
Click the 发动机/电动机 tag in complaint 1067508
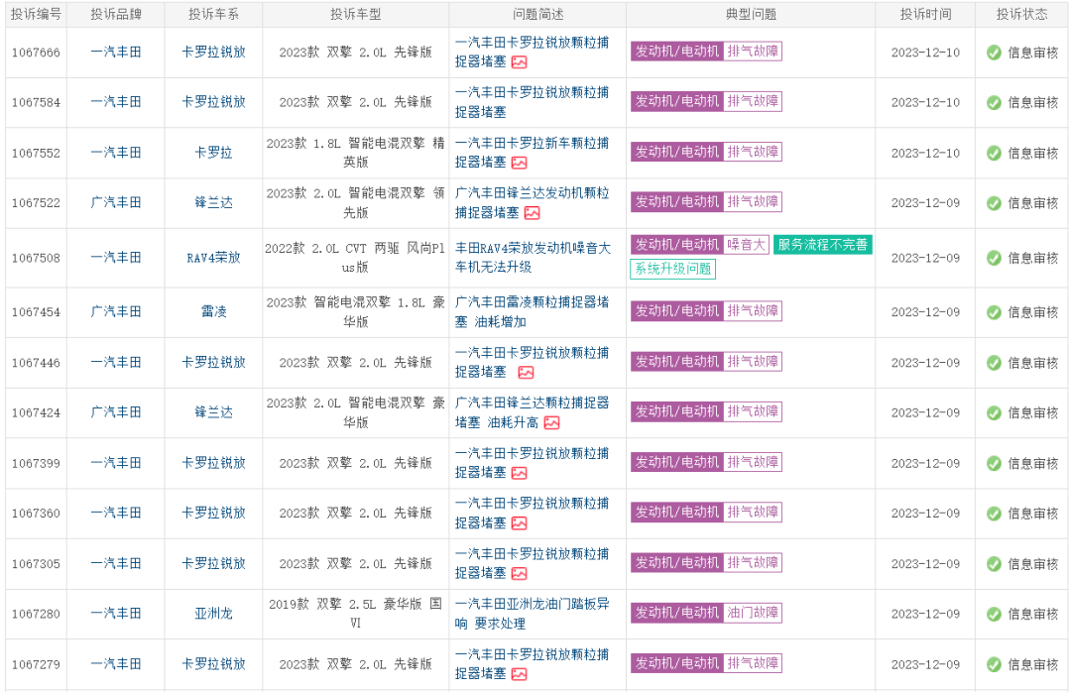677,245
